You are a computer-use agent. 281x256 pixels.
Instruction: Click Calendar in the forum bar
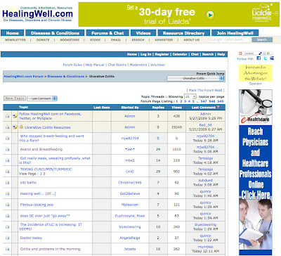(x=180, y=54)
